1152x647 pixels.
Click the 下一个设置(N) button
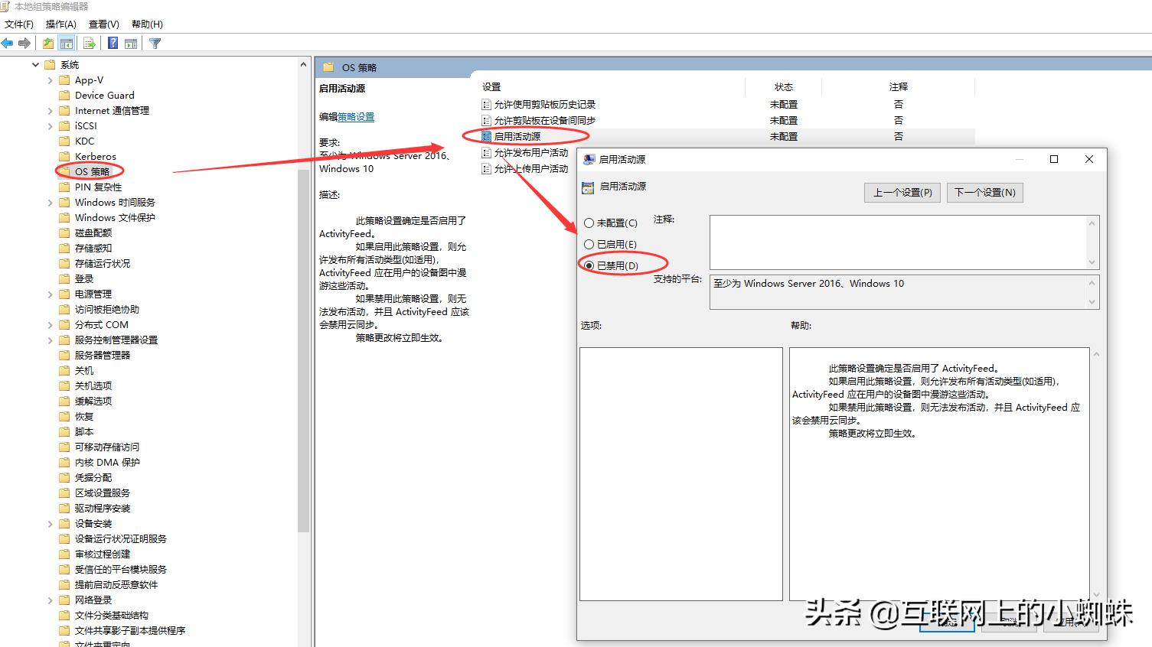(x=984, y=192)
